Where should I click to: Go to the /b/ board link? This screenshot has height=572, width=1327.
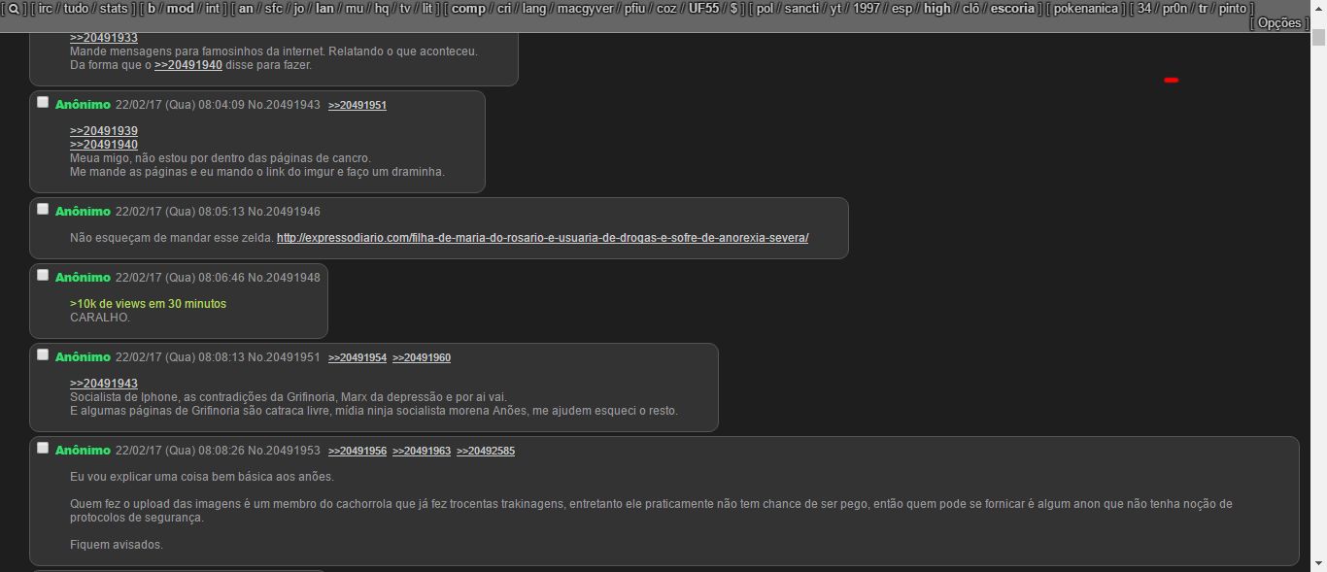[x=152, y=9]
